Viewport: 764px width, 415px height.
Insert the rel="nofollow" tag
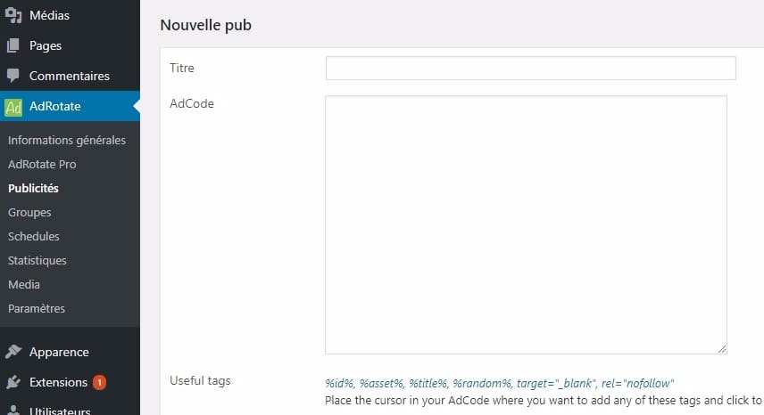pyautogui.click(x=638, y=384)
